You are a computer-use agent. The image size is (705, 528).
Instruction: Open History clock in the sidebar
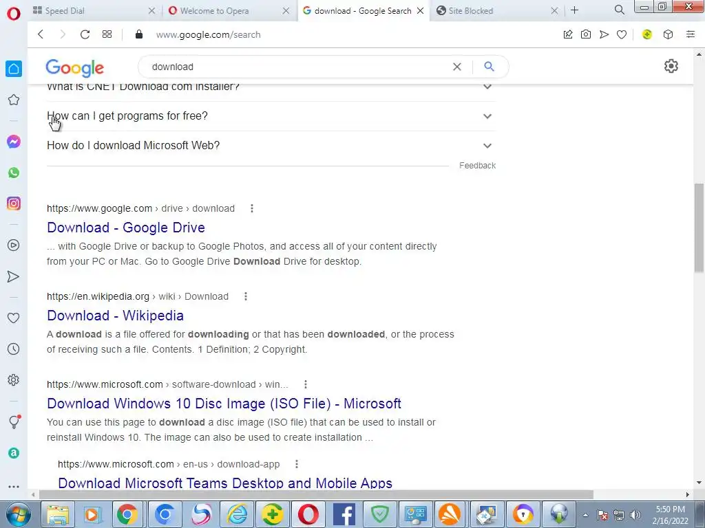[x=14, y=349]
